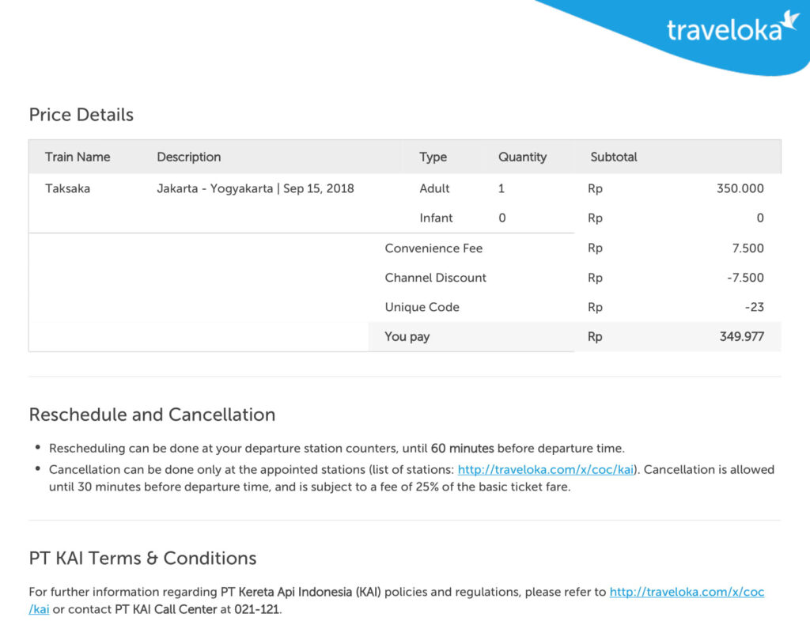Screen dimensions: 810x644
Task: Open the cancellation stations list link
Action: coord(546,469)
